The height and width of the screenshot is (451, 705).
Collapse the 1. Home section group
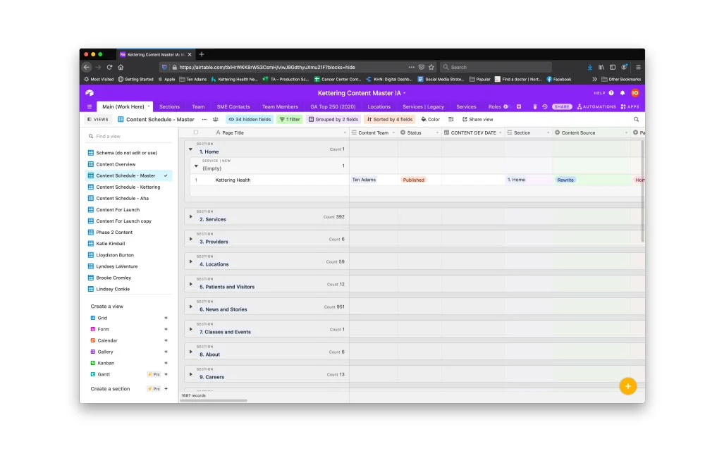(x=190, y=149)
